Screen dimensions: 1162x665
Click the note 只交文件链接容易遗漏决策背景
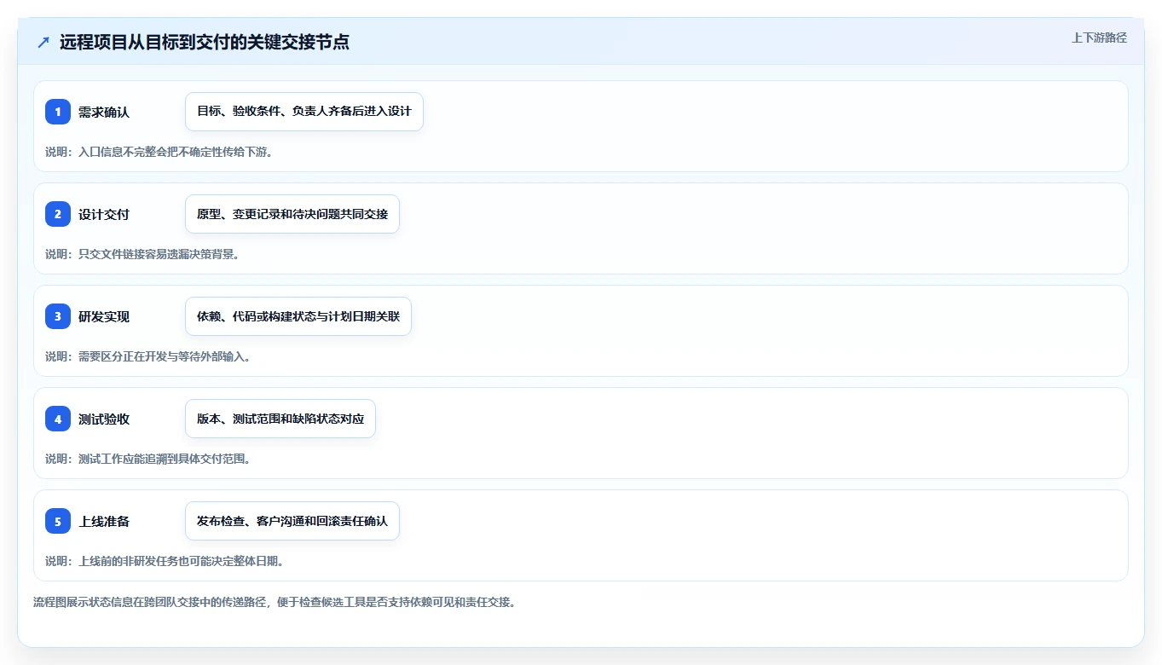coord(142,254)
